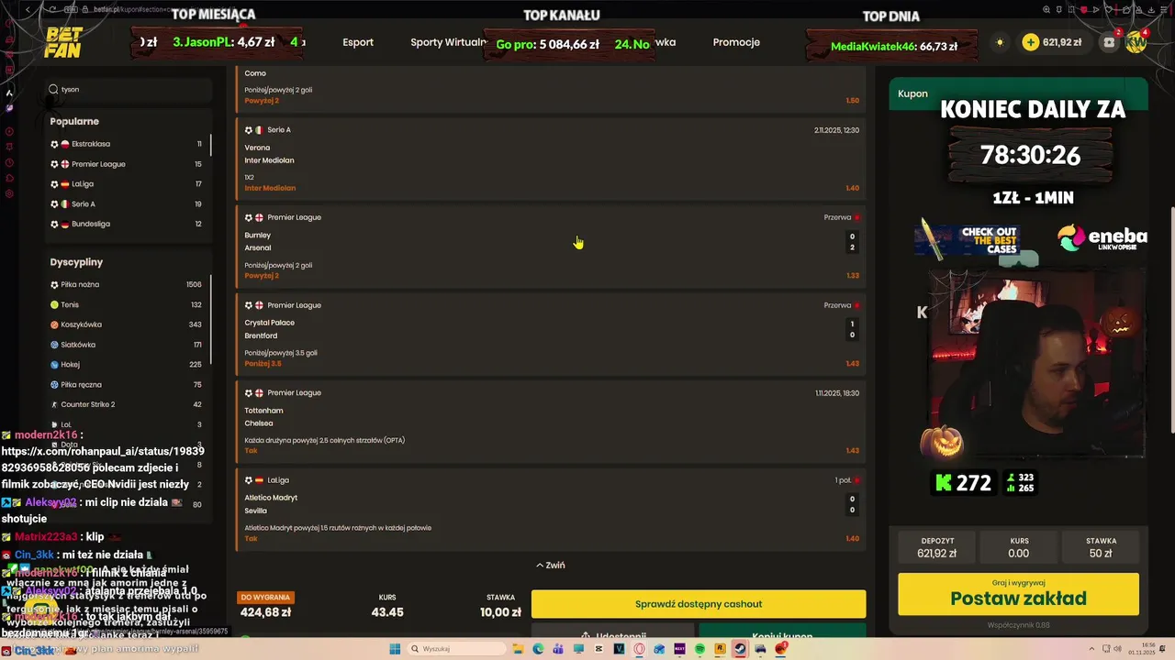Image resolution: width=1175 pixels, height=660 pixels.
Task: Click Sprawdź dostępny cashout button
Action: pyautogui.click(x=699, y=604)
